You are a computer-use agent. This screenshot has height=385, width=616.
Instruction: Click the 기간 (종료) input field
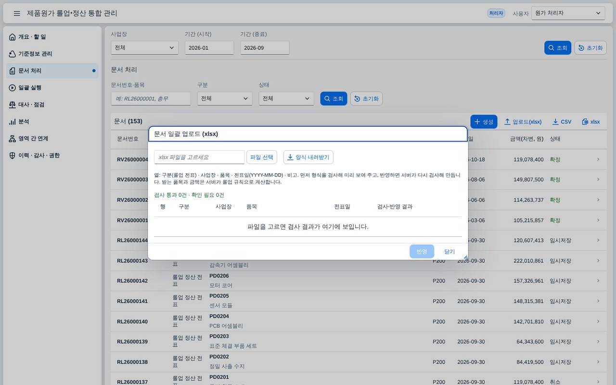point(265,48)
